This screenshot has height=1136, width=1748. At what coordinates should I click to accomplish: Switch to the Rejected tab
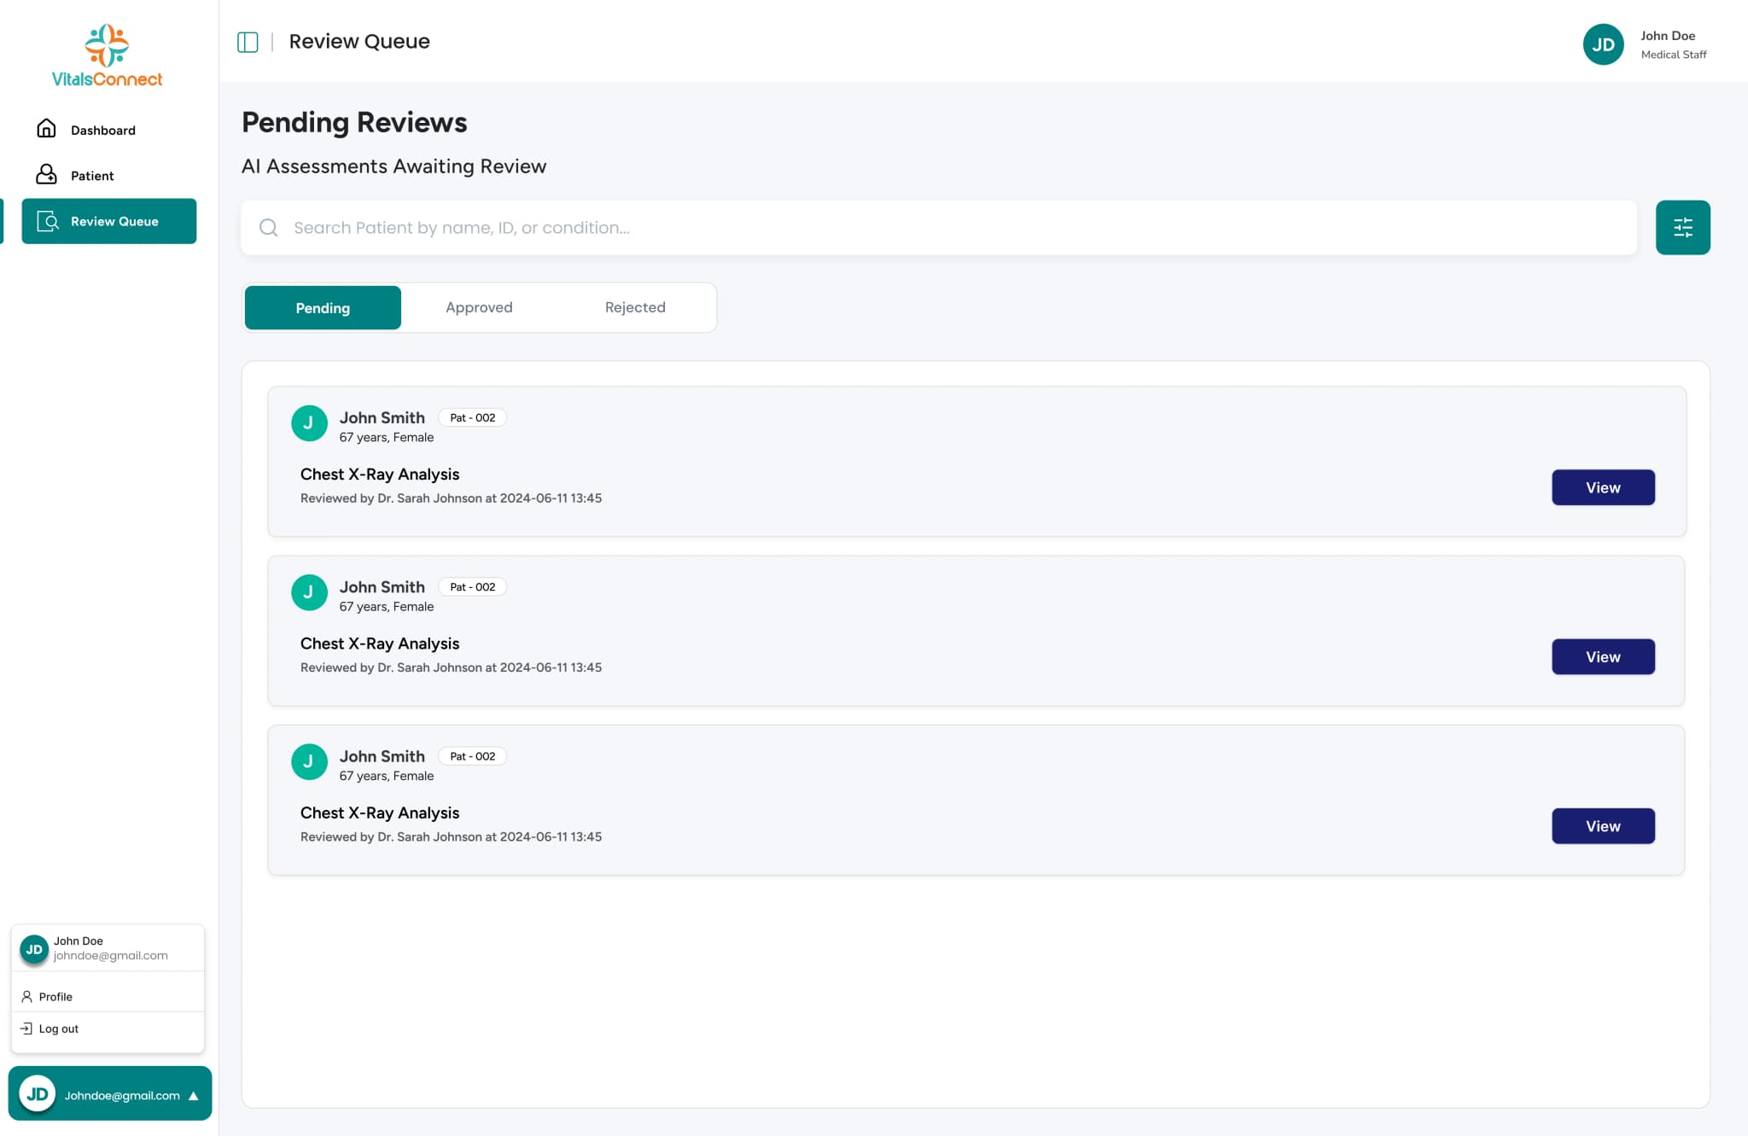[x=635, y=307]
